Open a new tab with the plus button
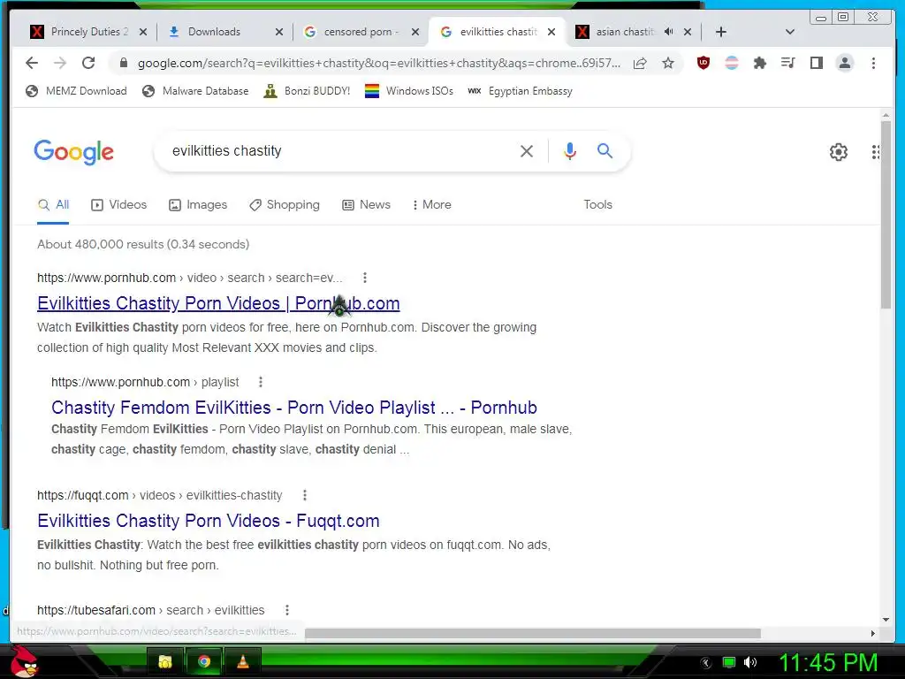Screen dimensions: 905x679 click(721, 32)
